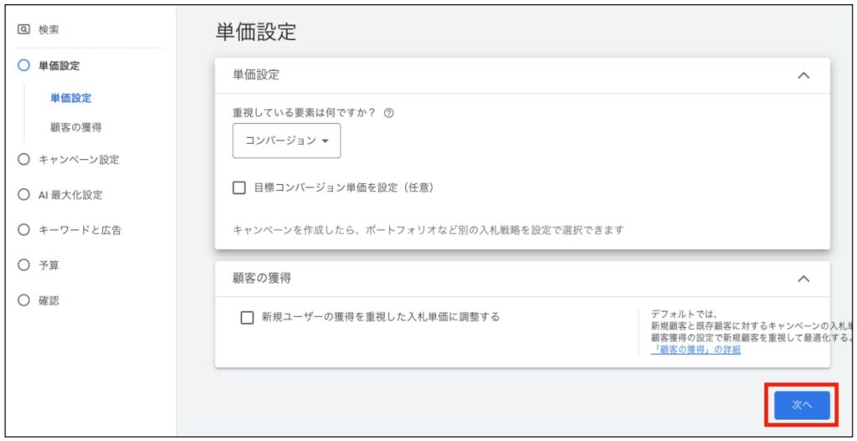The height and width of the screenshot is (441, 857).
Task: Select the 単価設定 step circle in sidebar
Action: pos(23,65)
